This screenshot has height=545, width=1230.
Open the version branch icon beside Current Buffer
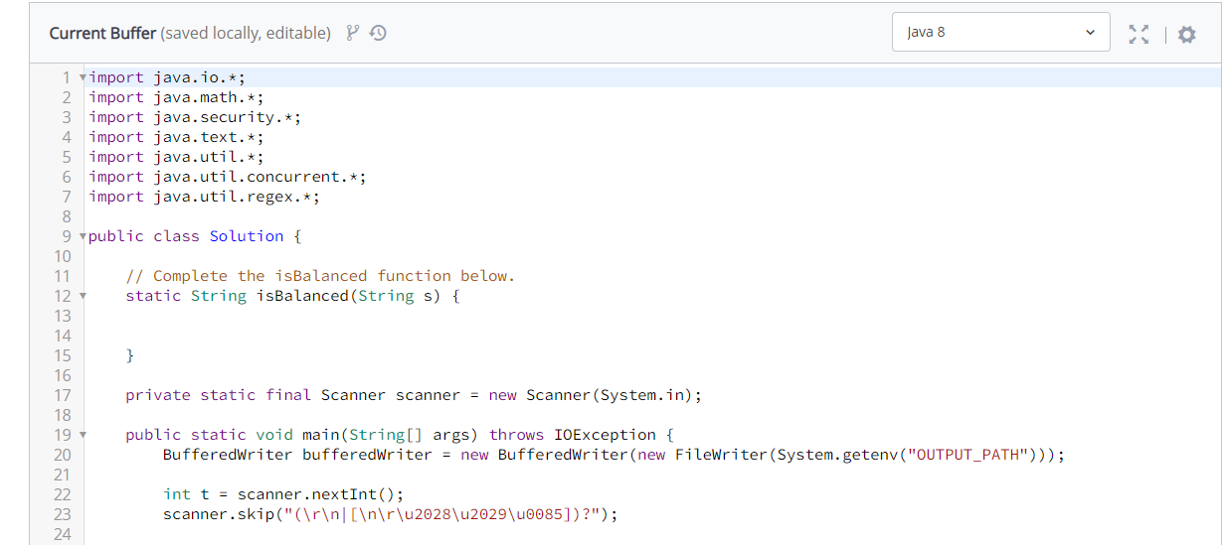pos(351,33)
